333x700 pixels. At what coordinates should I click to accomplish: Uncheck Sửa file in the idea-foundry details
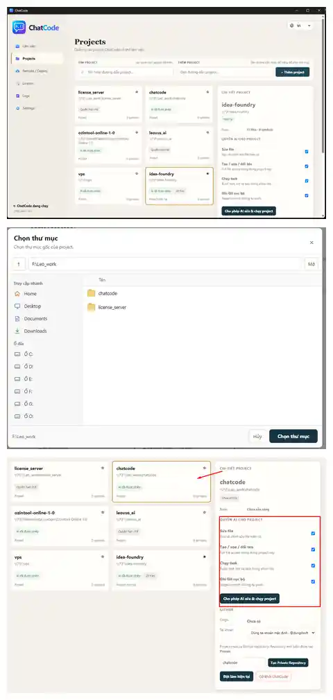pos(307,152)
